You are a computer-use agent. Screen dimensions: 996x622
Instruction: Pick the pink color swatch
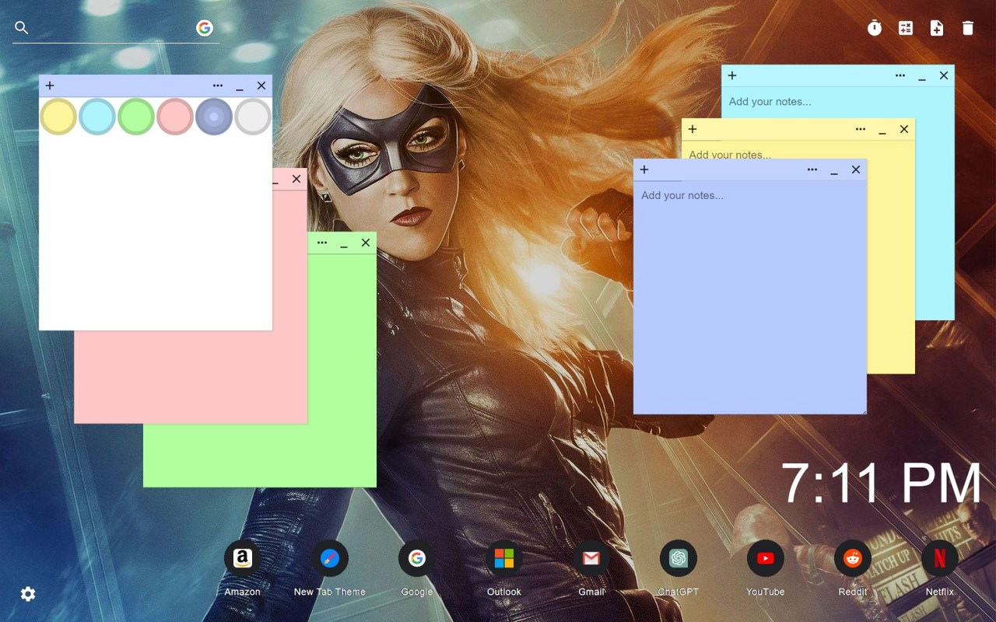pos(175,117)
